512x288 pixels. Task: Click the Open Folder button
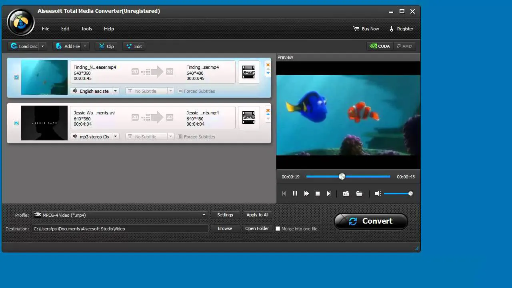coord(257,228)
